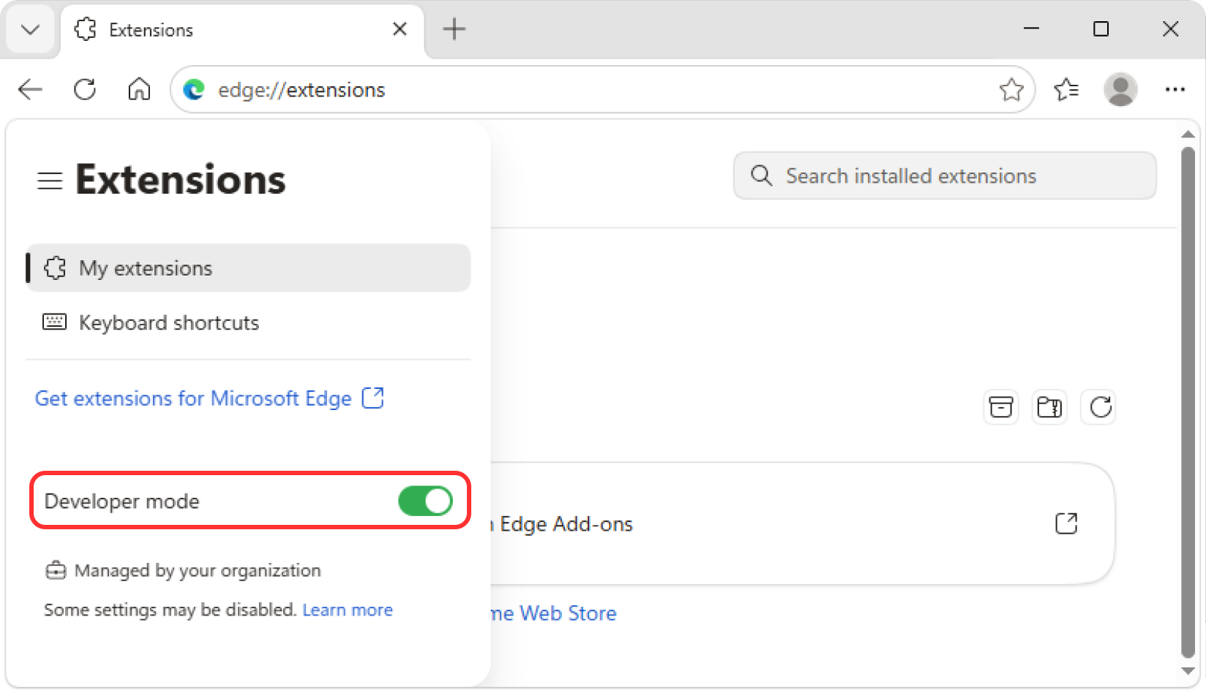Click the Update extensions reload icon
Image resolution: width=1206 pixels, height=693 pixels.
(1100, 407)
